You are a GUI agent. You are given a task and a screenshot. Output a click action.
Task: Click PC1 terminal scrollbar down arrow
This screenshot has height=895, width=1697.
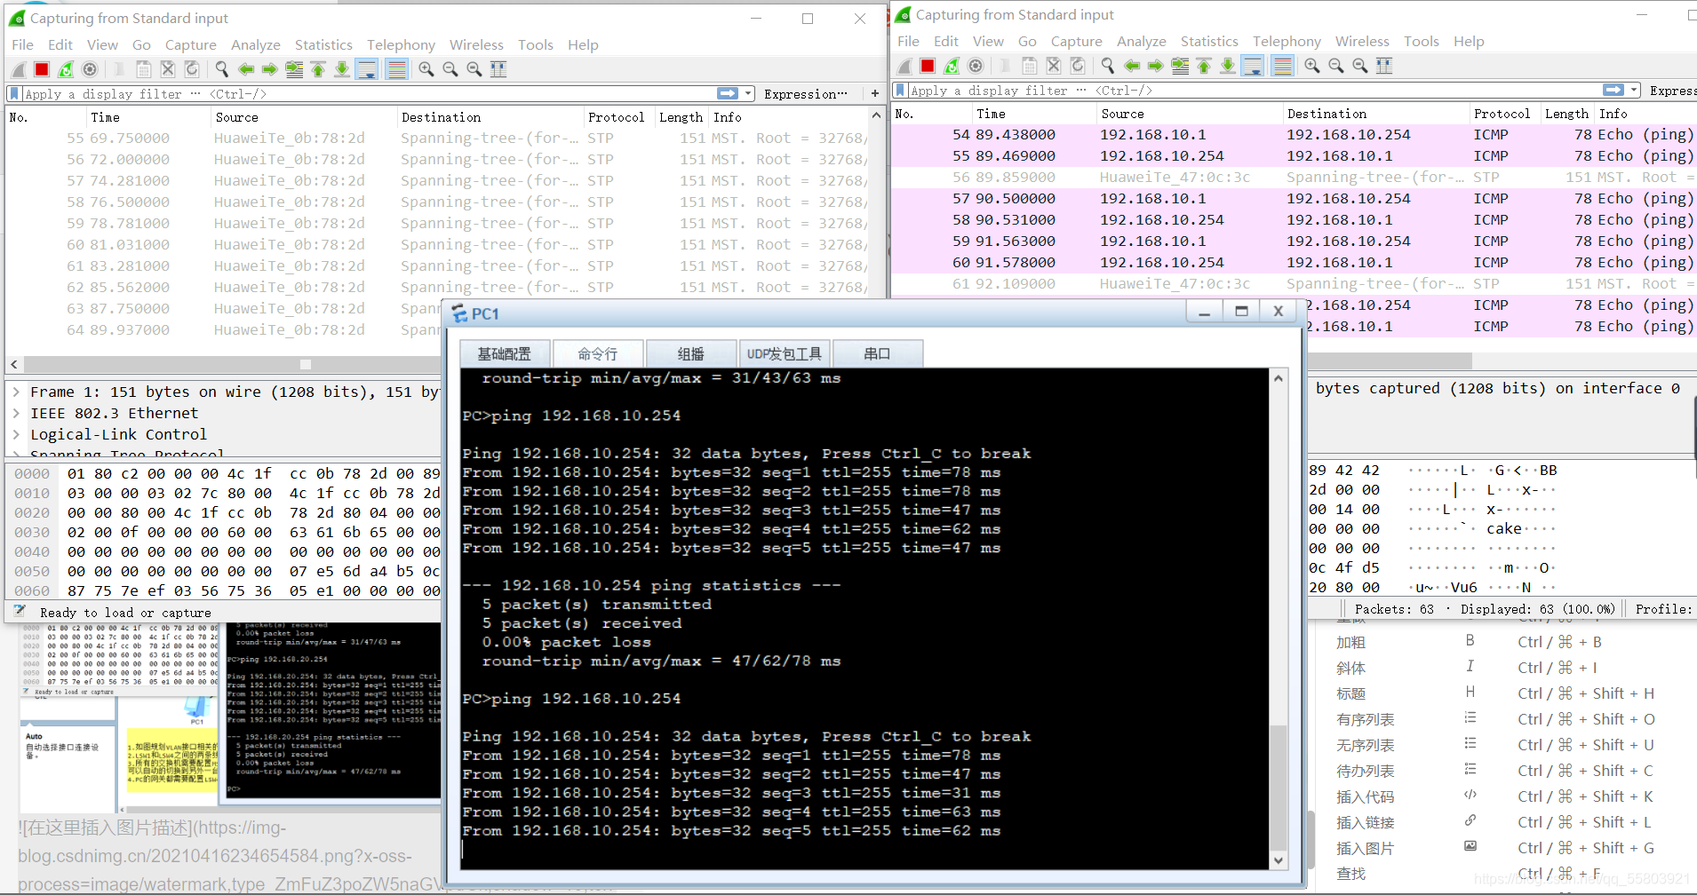coord(1279,859)
